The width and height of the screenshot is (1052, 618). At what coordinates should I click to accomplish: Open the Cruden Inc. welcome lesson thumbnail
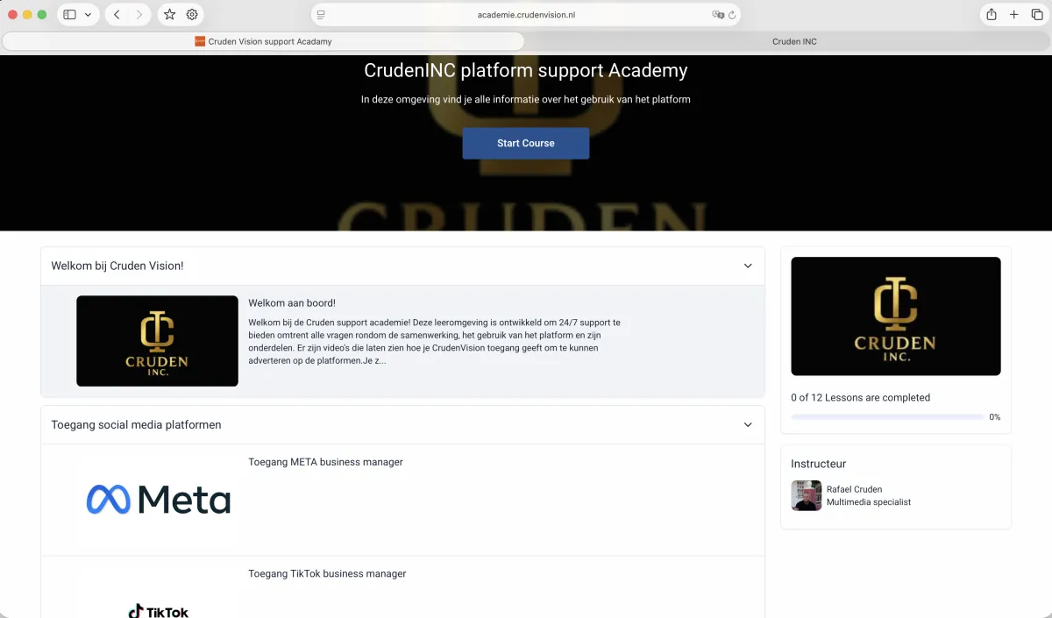(x=157, y=341)
